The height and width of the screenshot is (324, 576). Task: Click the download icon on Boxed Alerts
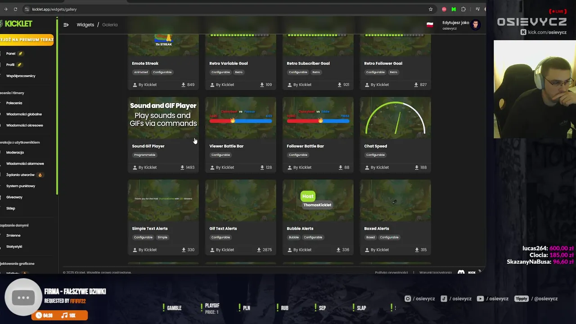[x=417, y=250]
